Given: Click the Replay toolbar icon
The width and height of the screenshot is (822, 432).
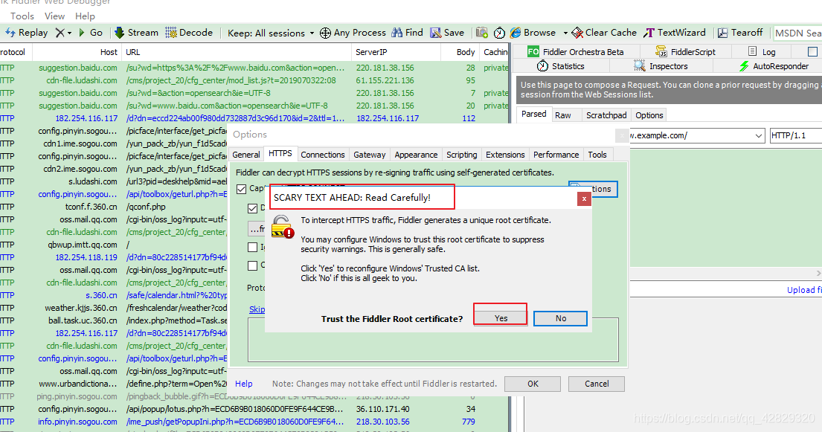Looking at the screenshot, I should [10, 33].
